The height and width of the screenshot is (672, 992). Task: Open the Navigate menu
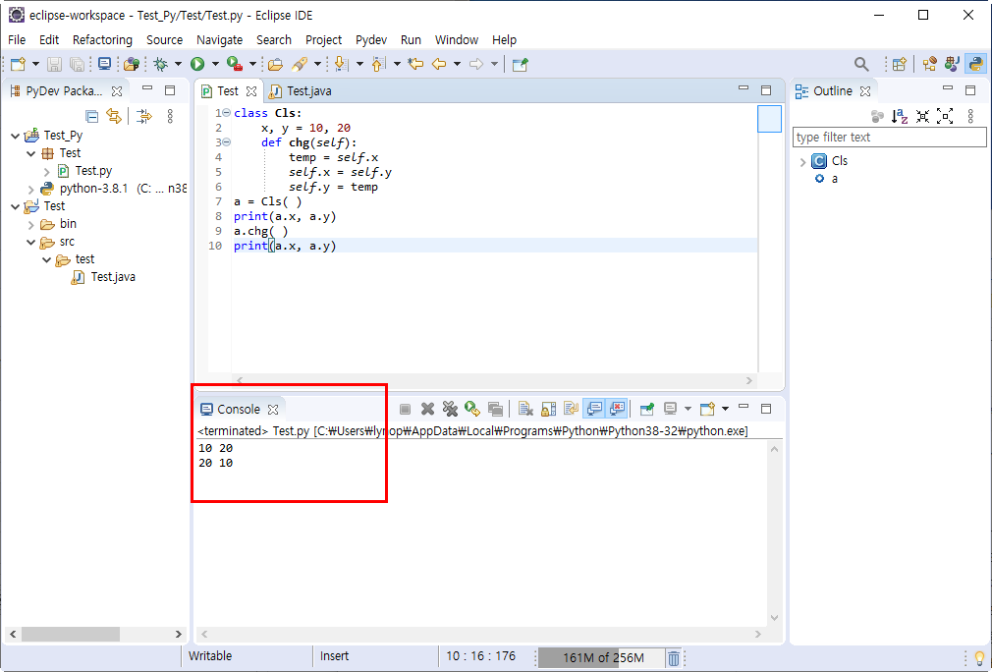[x=220, y=40]
